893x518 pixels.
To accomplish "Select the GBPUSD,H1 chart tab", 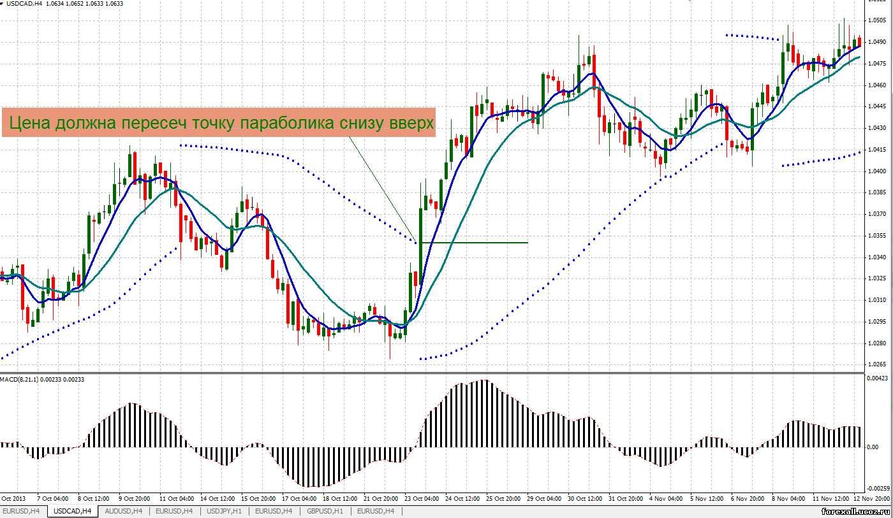I will pyautogui.click(x=325, y=511).
